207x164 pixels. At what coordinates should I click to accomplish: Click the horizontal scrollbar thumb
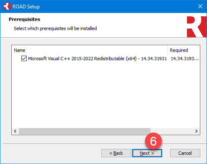coord(84,131)
